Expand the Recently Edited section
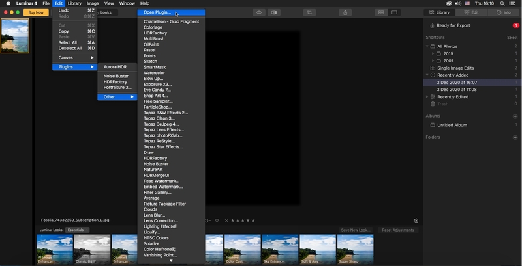 click(x=427, y=97)
